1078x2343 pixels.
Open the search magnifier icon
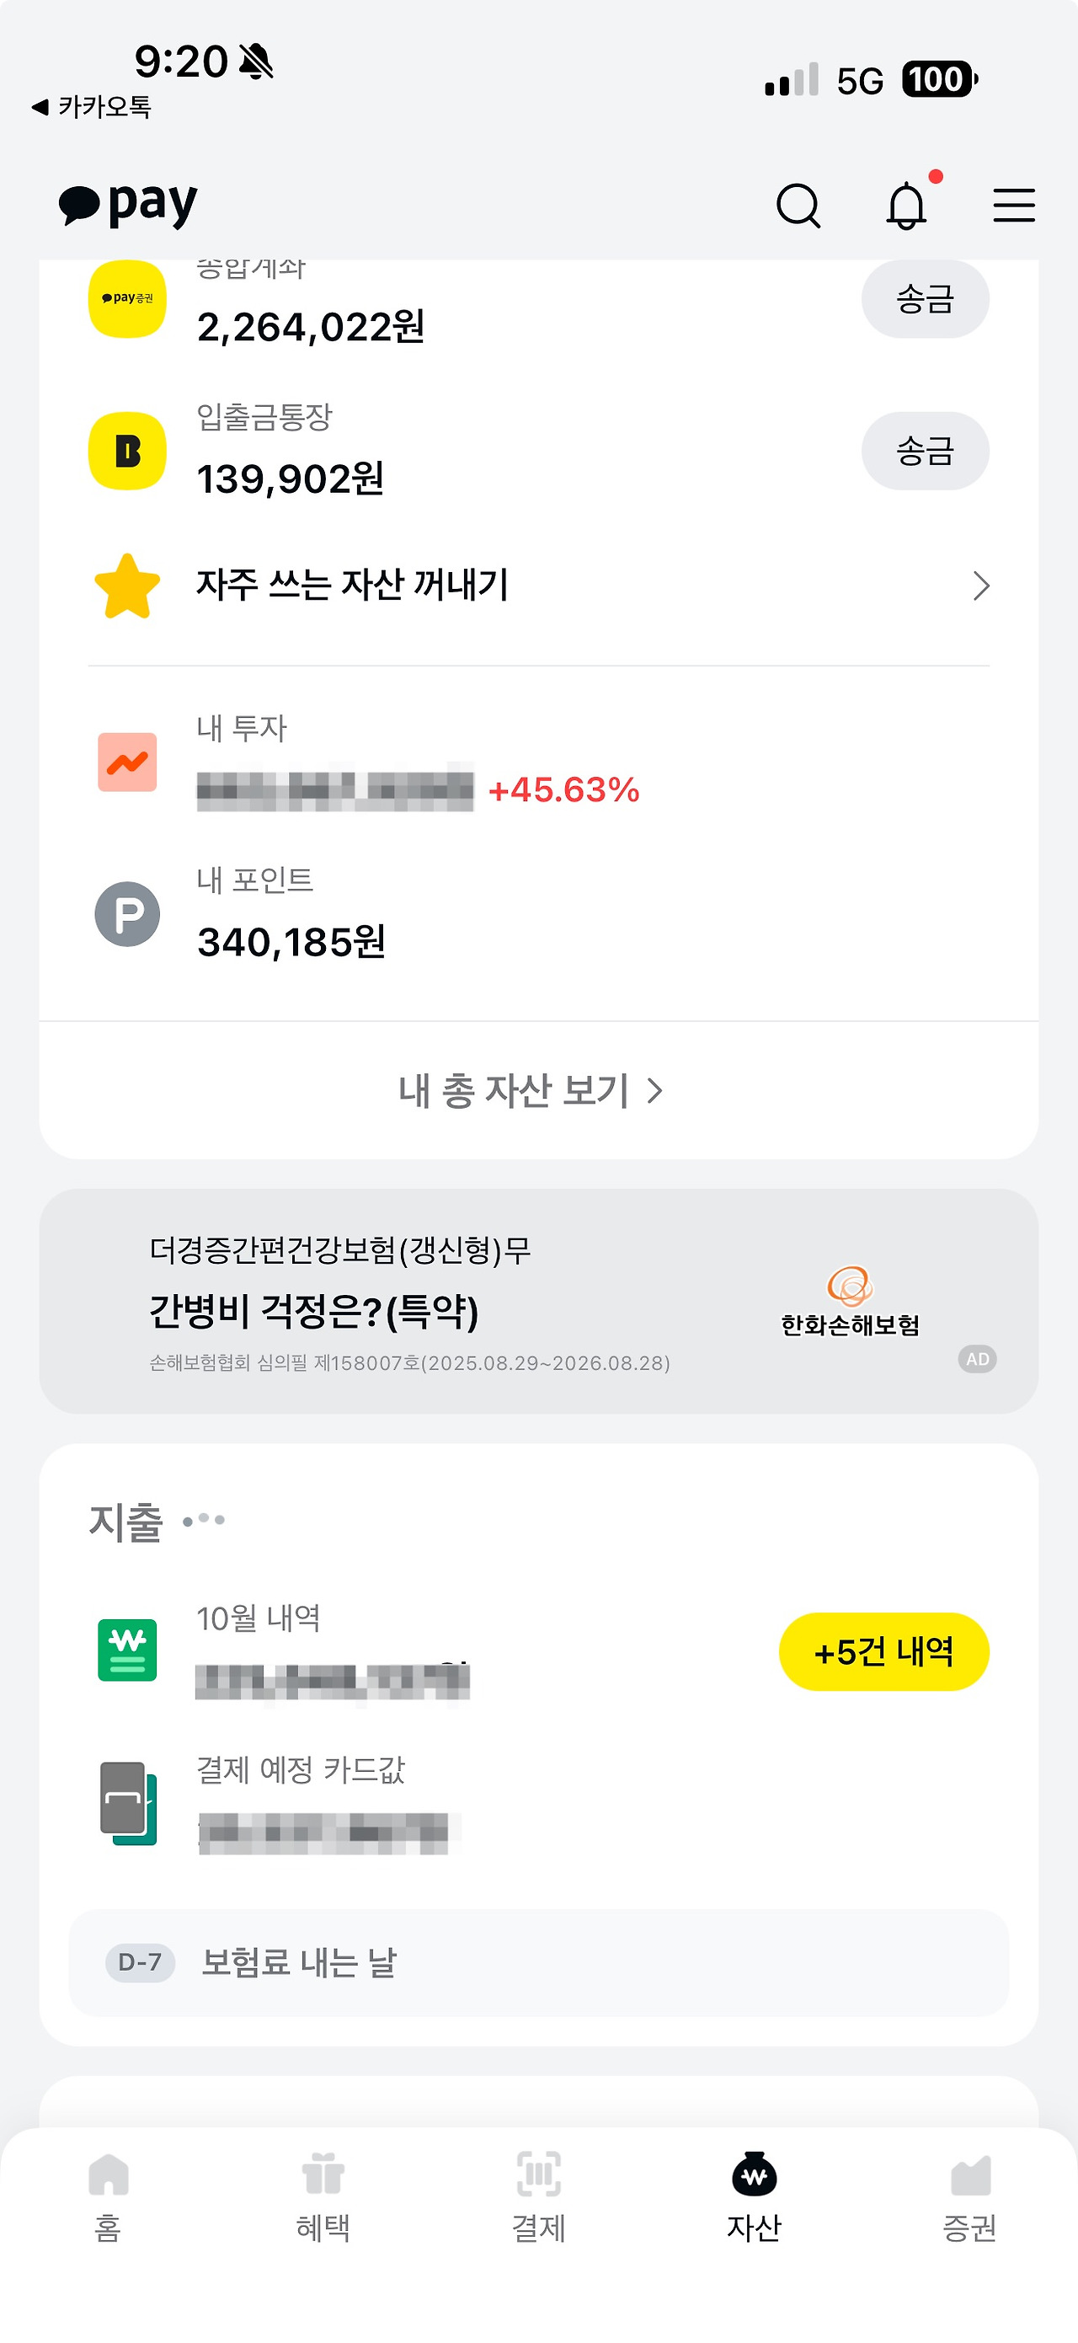[798, 206]
